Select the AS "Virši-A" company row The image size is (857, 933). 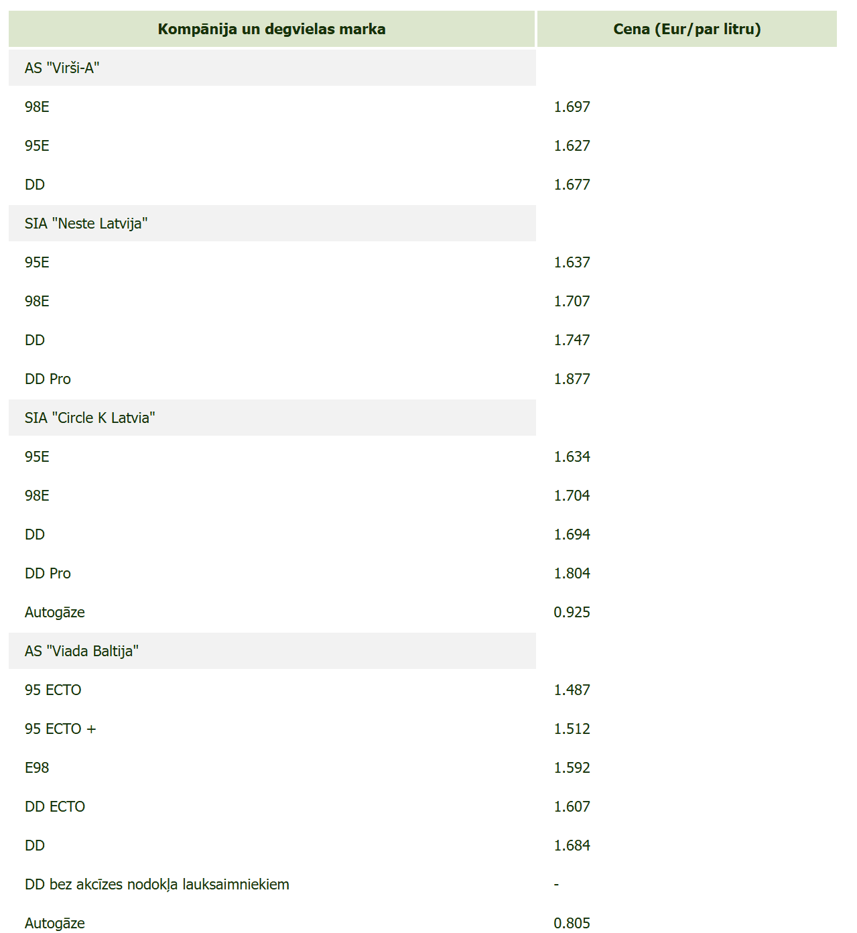(62, 68)
